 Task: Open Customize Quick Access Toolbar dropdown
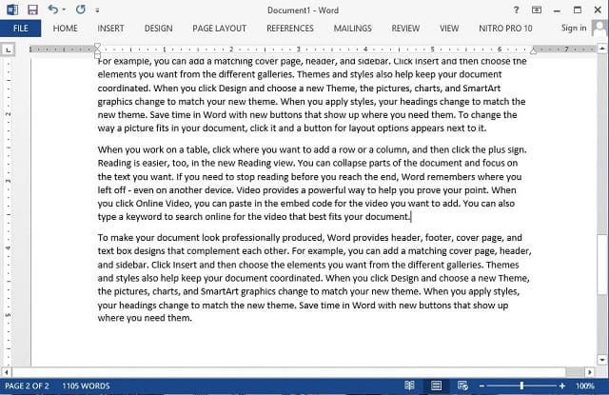(x=97, y=10)
